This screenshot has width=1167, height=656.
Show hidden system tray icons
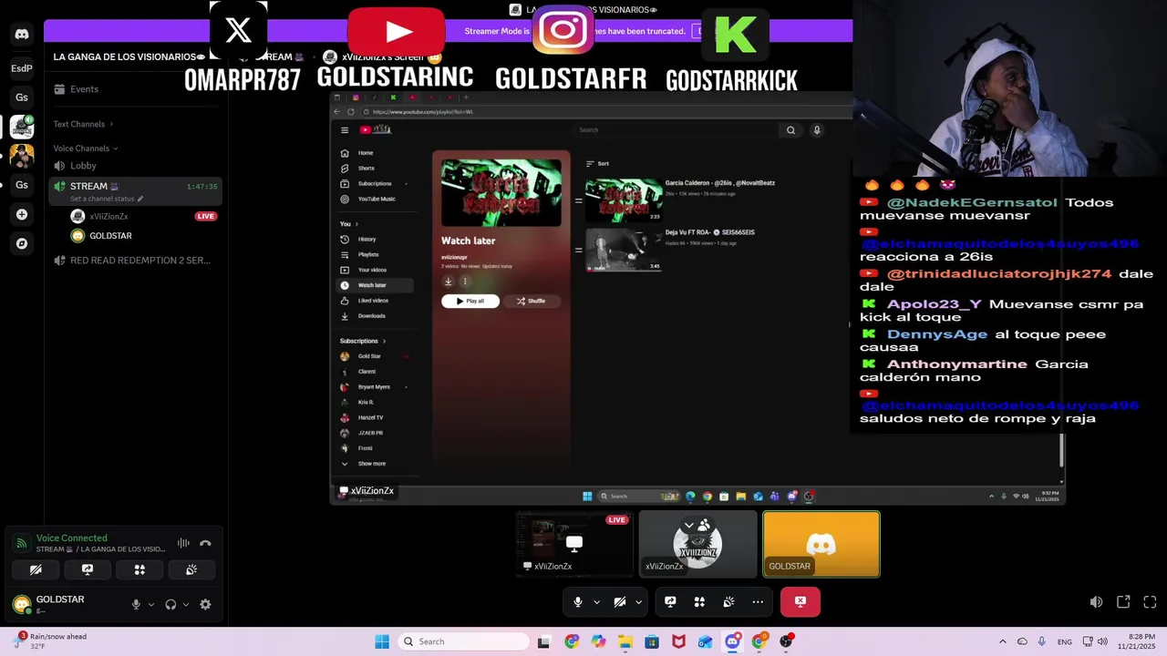tap(1003, 641)
